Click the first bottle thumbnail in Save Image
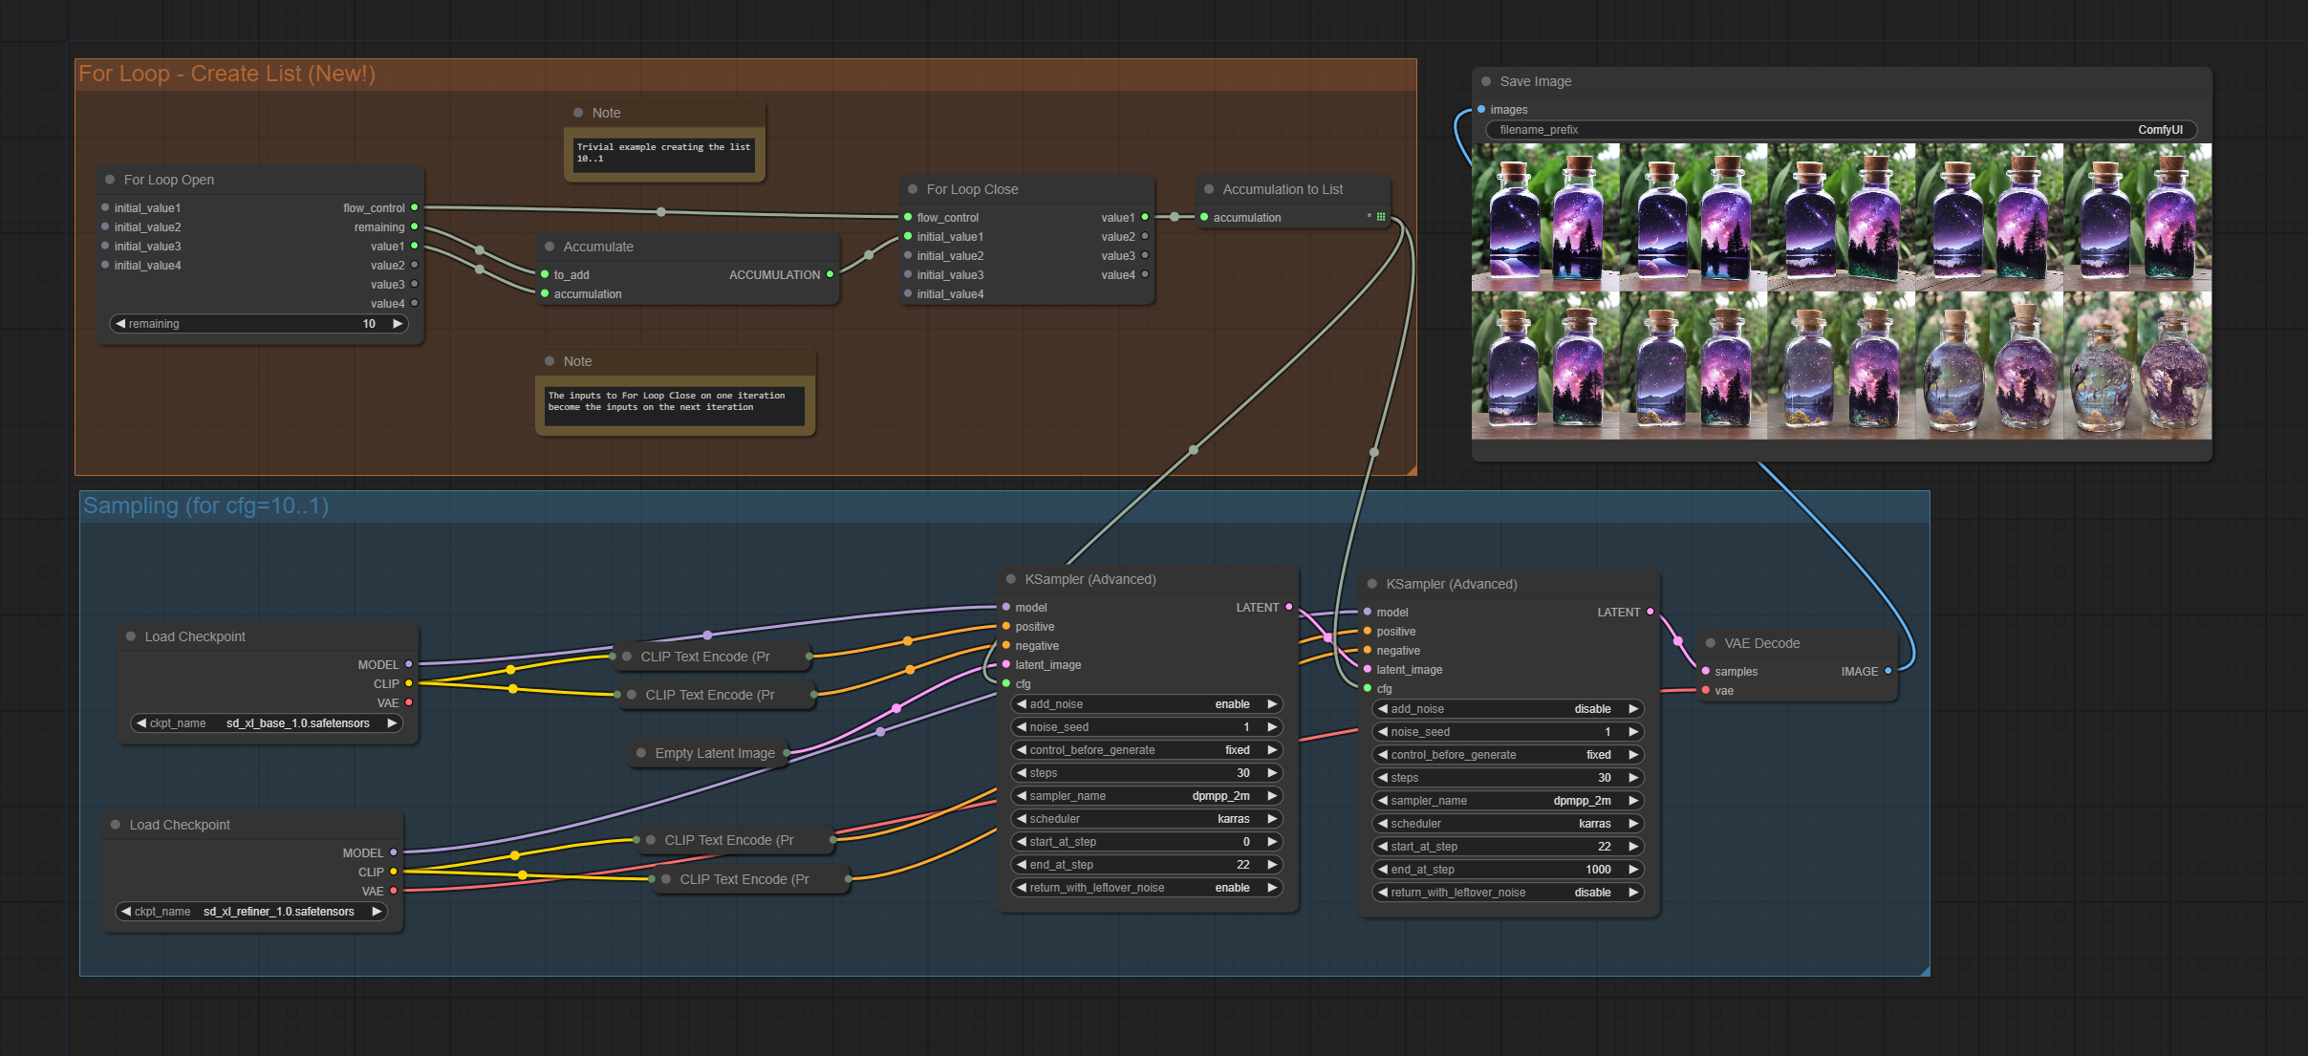 [x=1545, y=217]
